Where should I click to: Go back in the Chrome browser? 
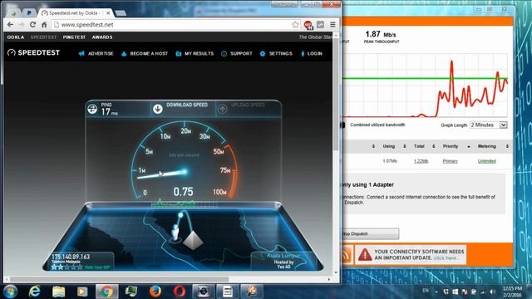pos(10,25)
